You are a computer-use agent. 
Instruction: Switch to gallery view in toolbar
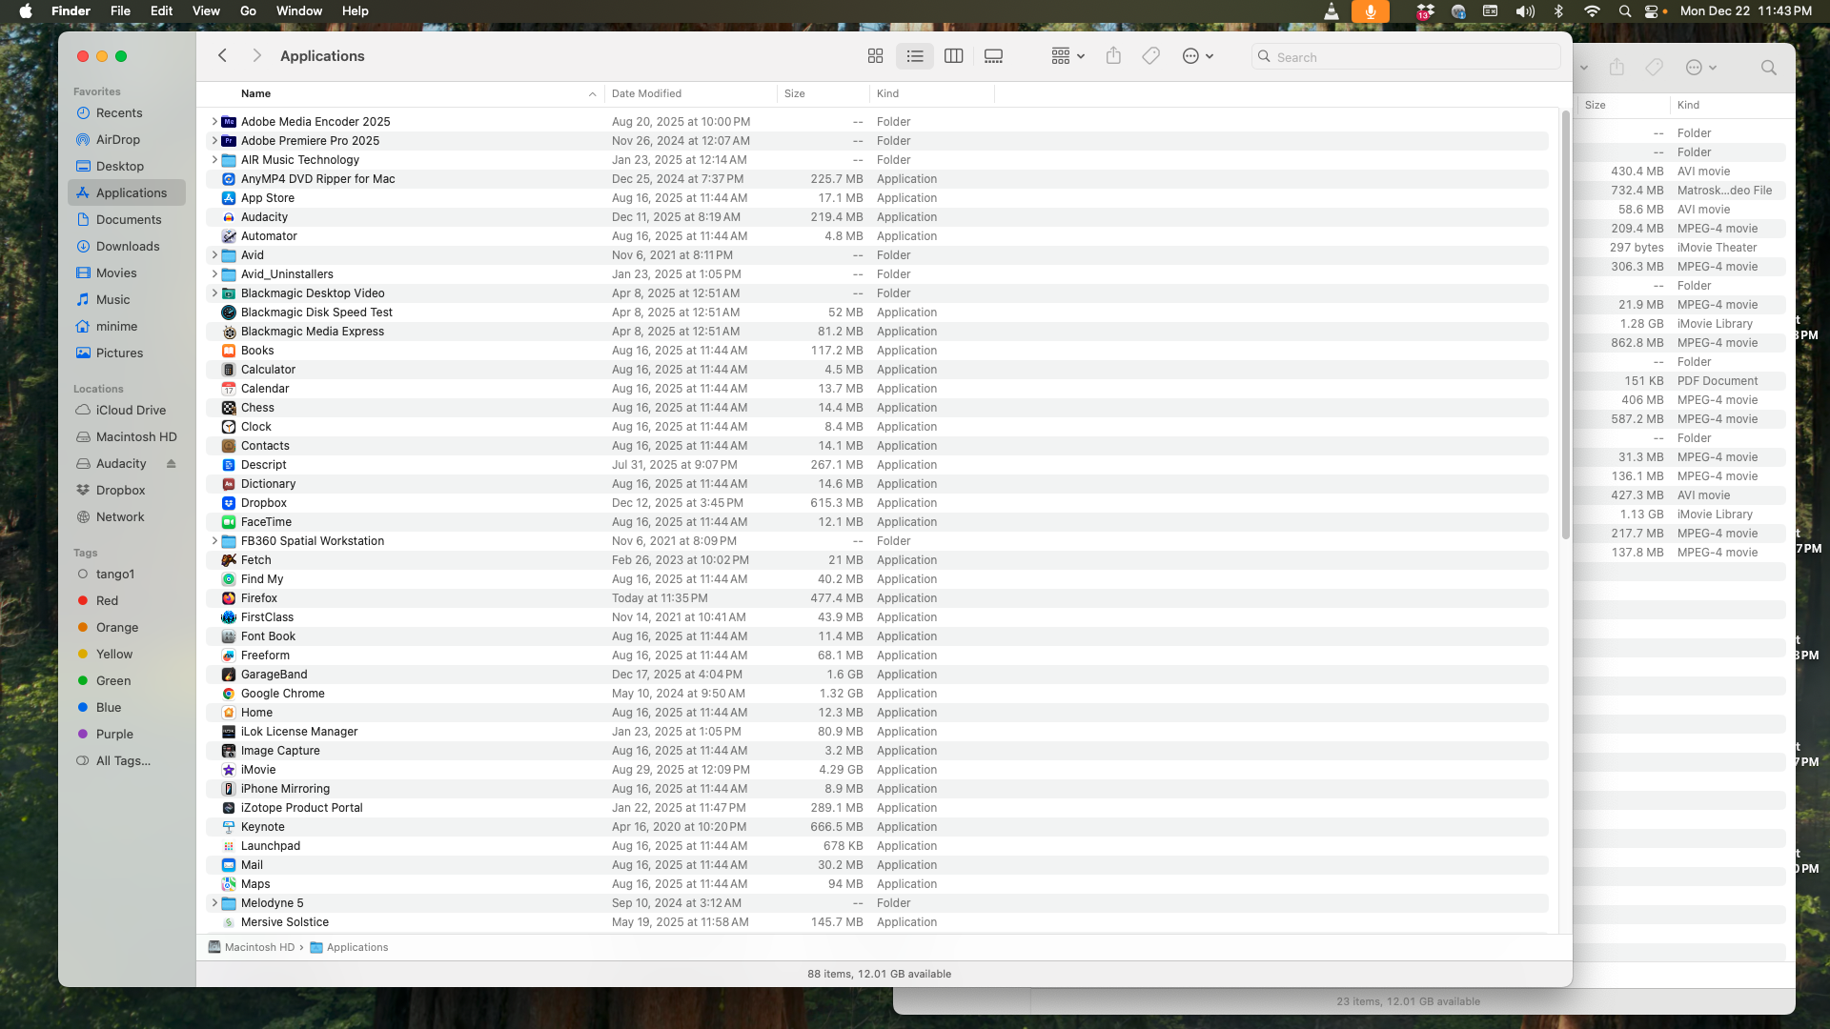993,56
